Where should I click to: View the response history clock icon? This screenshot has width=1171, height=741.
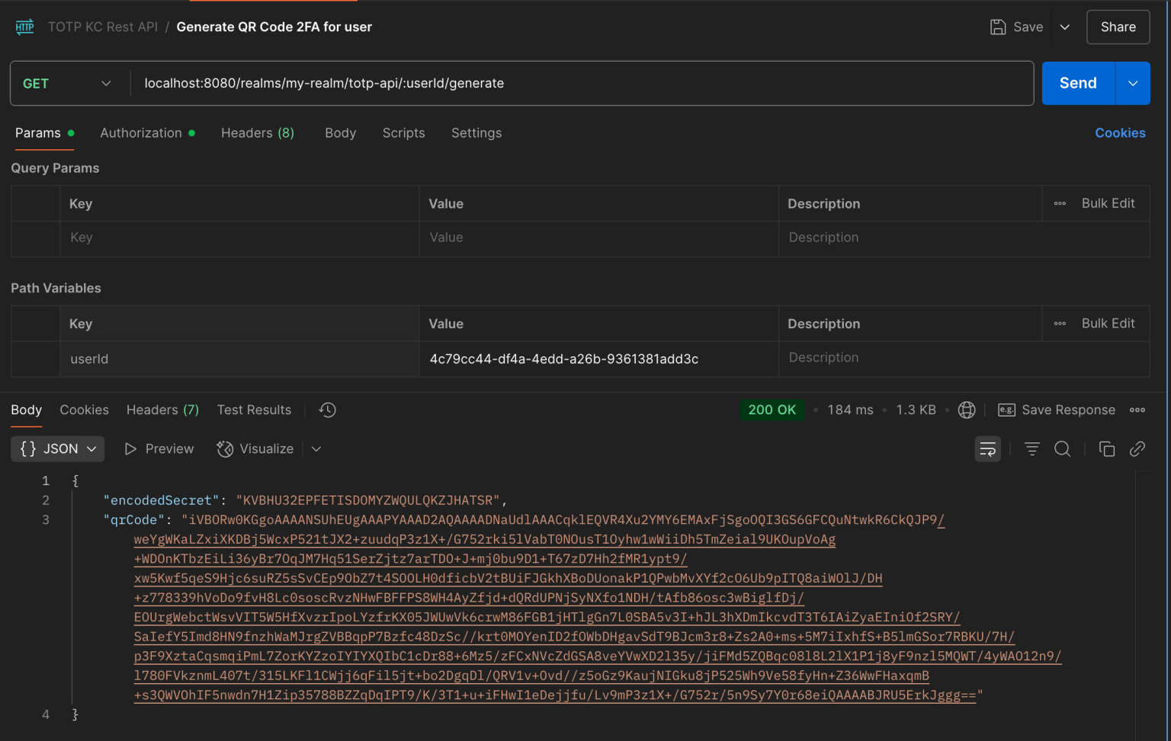tap(327, 410)
